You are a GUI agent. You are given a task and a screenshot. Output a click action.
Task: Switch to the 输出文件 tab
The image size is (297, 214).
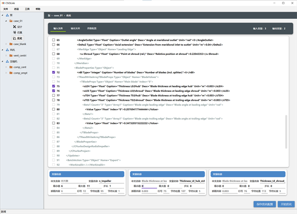point(75,28)
